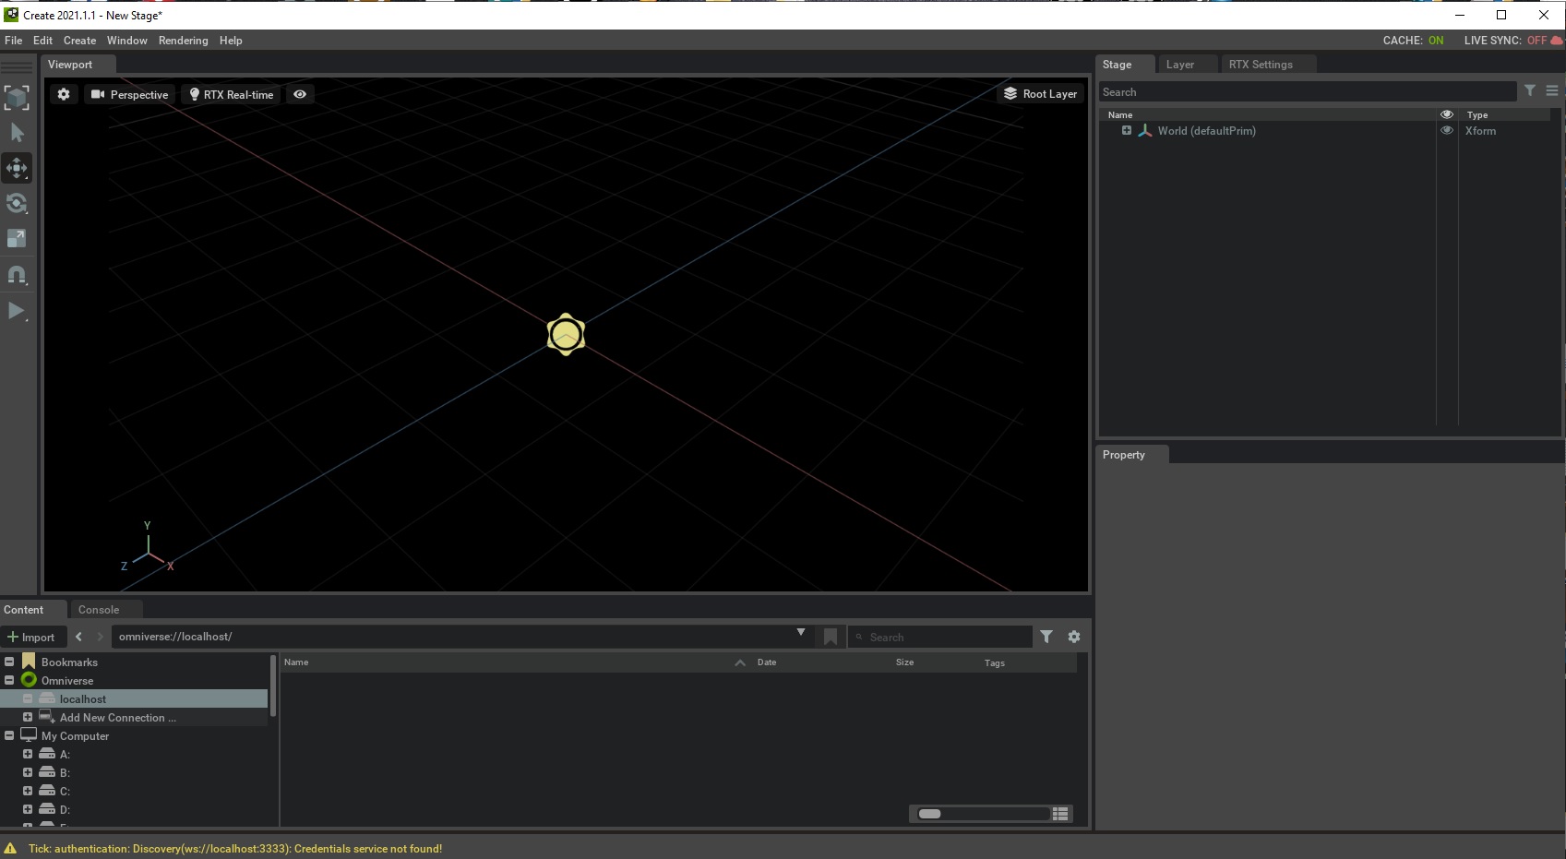Sort Content list by Date column
Image resolution: width=1566 pixels, height=859 pixels.
click(767, 662)
